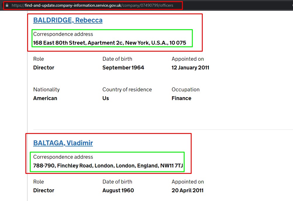Click the 'Country of residence' label

click(127, 90)
